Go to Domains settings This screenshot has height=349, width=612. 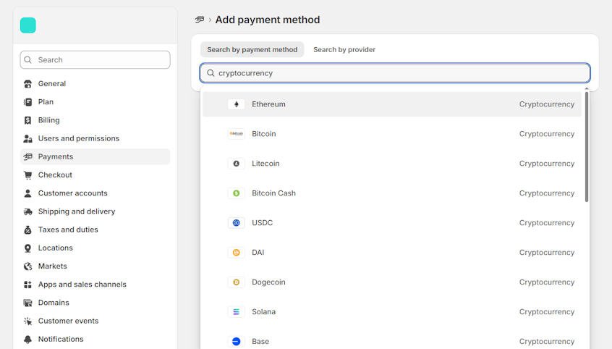(x=95, y=303)
